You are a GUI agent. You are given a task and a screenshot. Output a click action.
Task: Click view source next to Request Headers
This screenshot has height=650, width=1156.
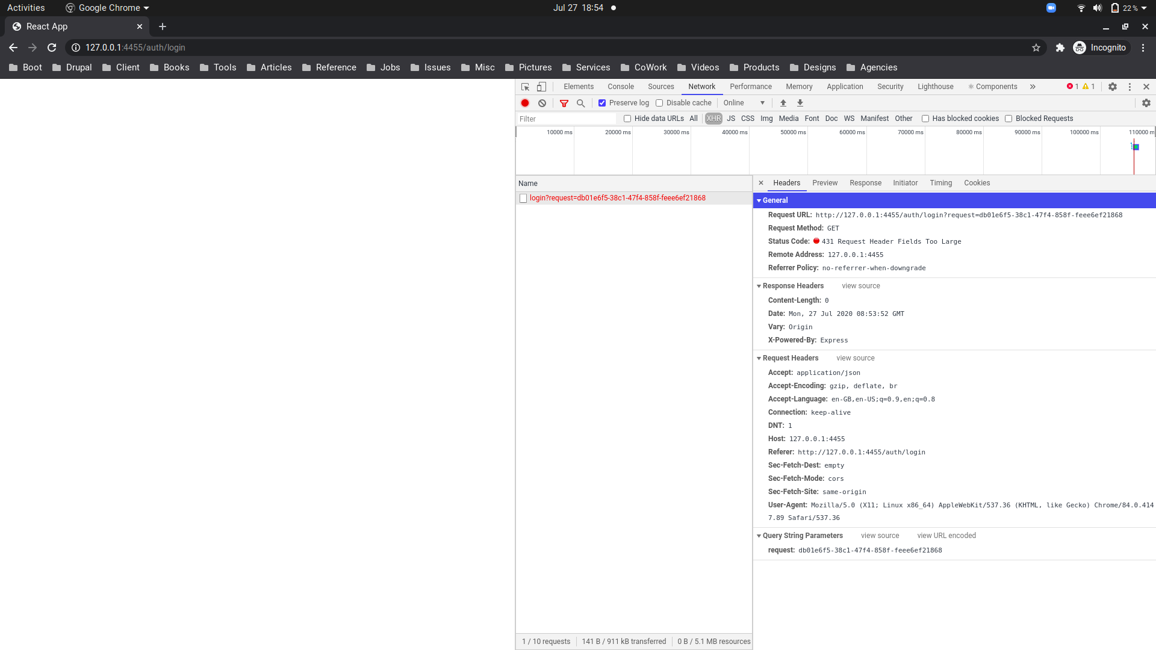(855, 358)
